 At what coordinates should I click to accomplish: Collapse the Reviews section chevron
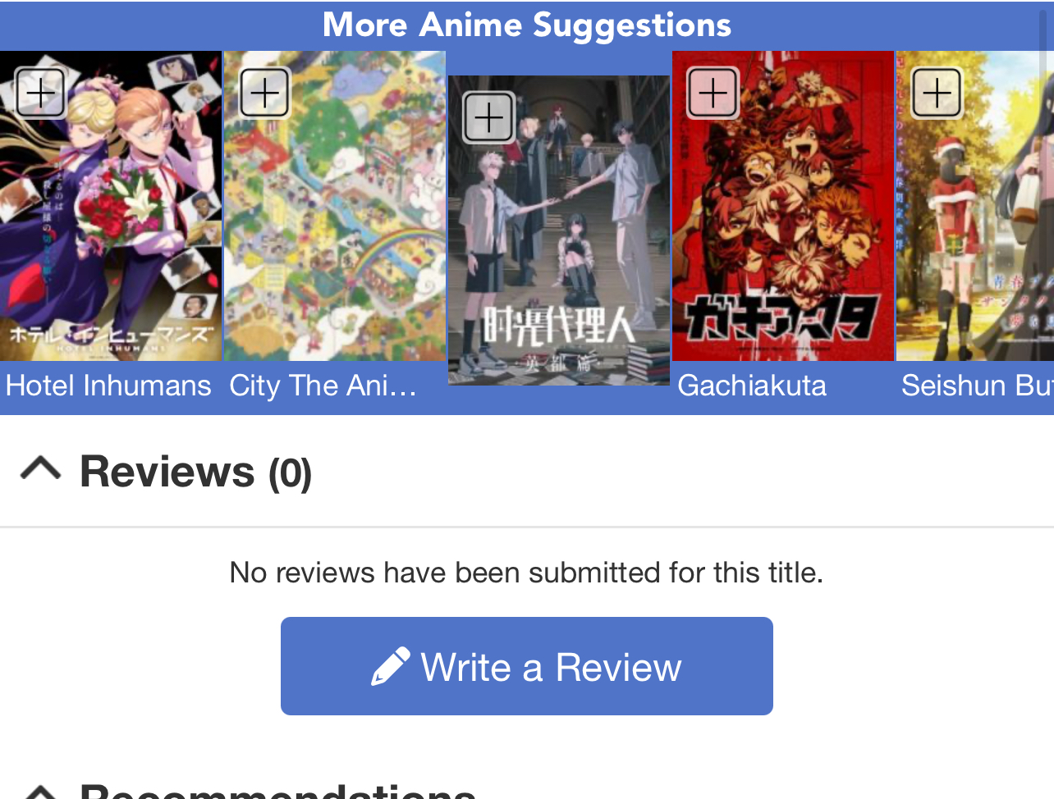(41, 469)
